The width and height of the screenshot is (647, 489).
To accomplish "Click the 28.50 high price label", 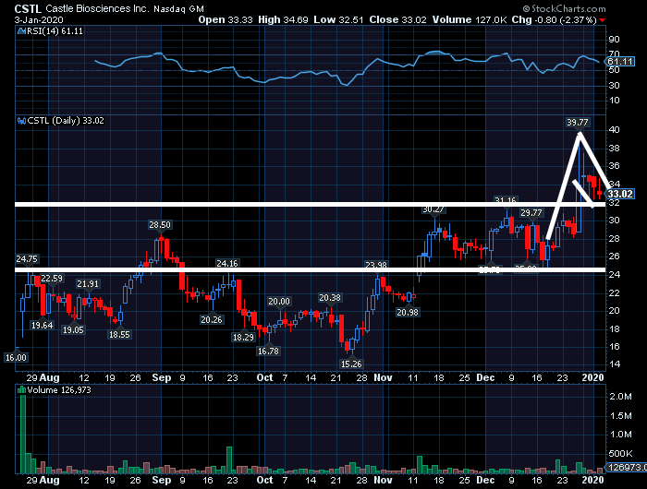I will point(160,225).
